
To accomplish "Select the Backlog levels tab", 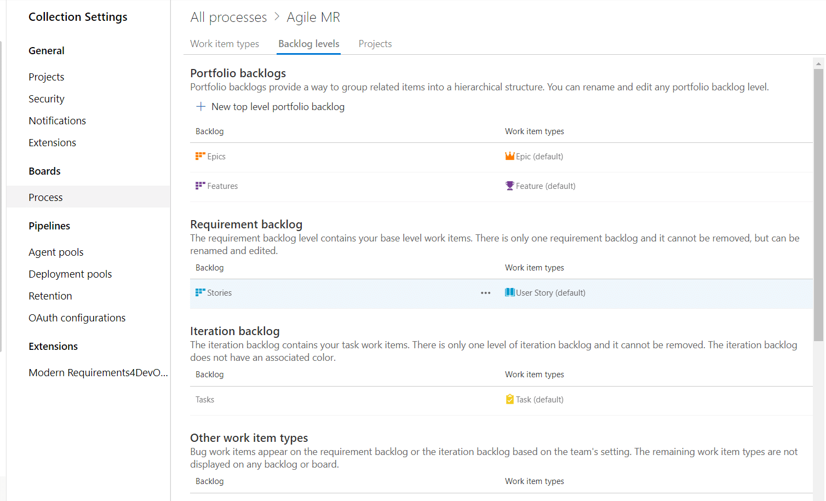I will pyautogui.click(x=308, y=44).
